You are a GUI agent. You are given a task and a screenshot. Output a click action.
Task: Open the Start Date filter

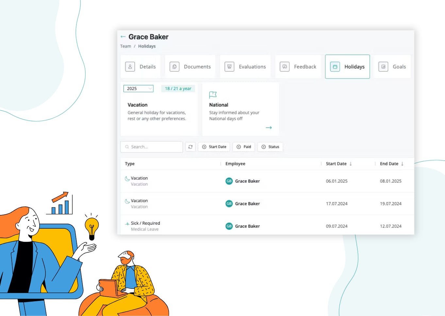[x=214, y=147]
